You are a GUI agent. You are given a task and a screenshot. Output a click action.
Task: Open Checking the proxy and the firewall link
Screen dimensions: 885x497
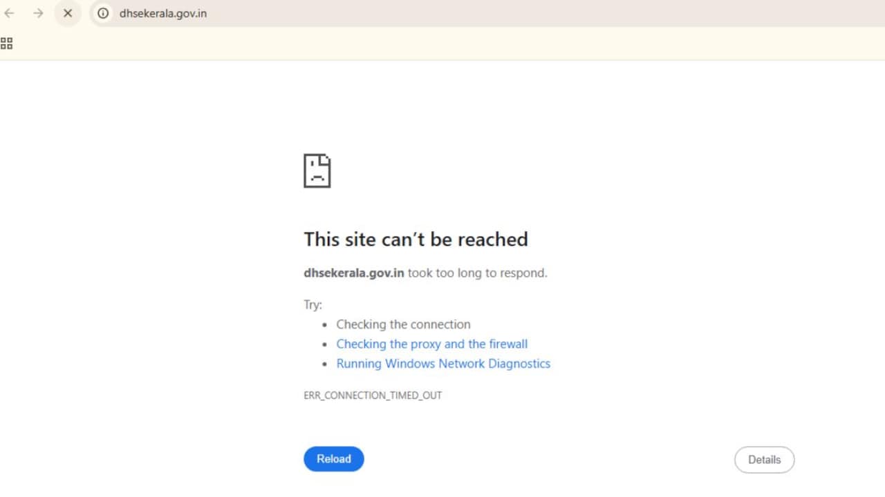click(x=432, y=344)
